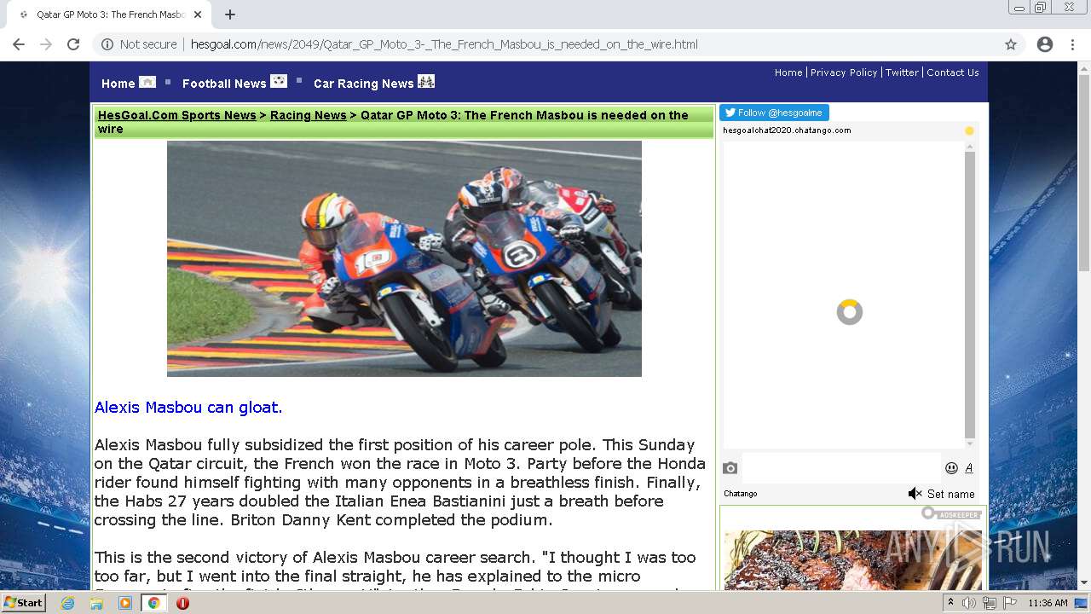Viewport: 1091px width, 614px height.
Task: Follow the top-right Home link
Action: click(x=788, y=72)
